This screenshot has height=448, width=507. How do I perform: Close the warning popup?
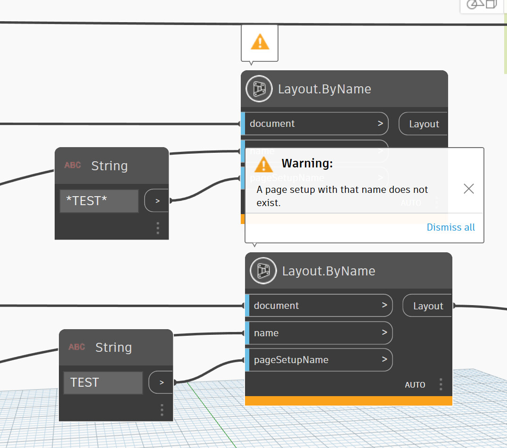(x=468, y=189)
